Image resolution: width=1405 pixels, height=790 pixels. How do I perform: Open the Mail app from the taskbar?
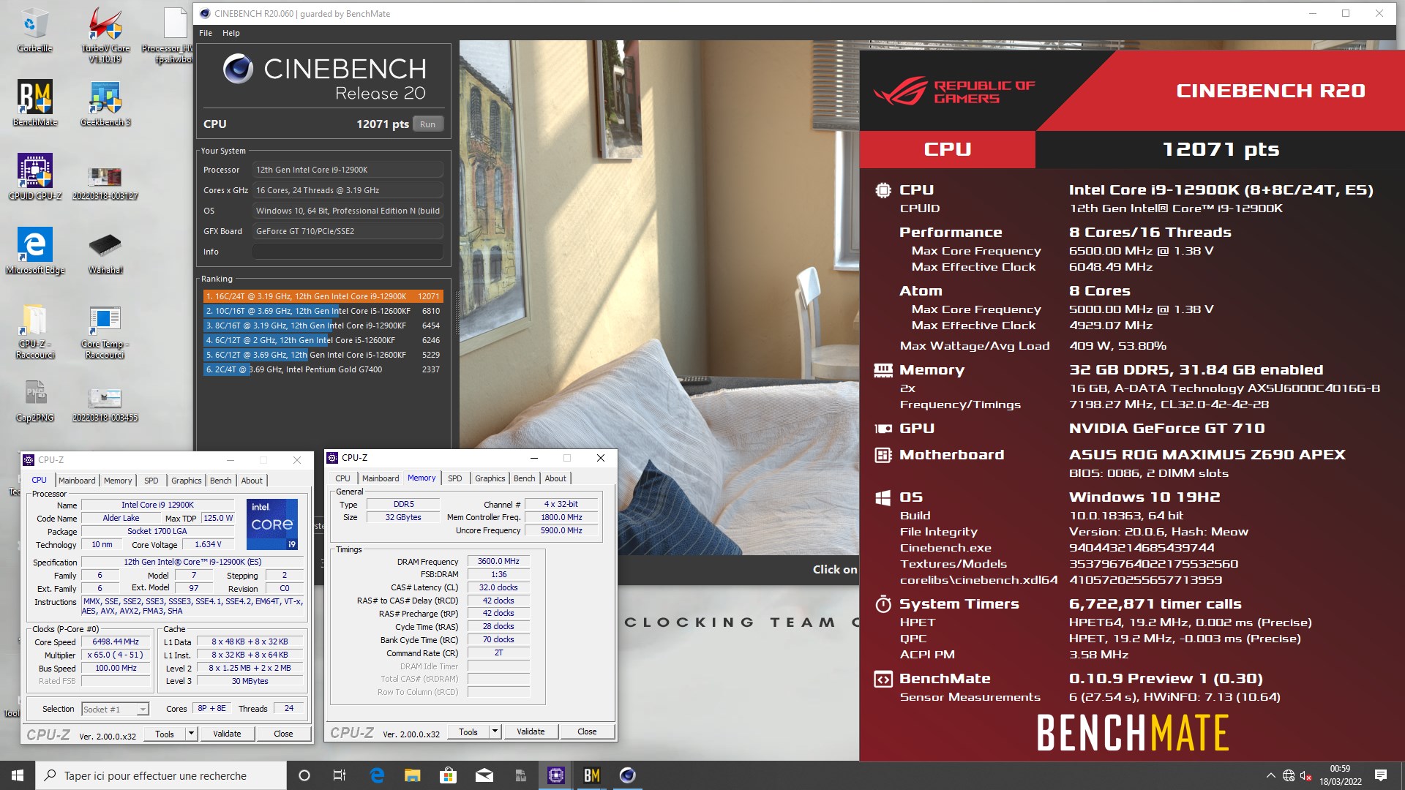click(484, 775)
